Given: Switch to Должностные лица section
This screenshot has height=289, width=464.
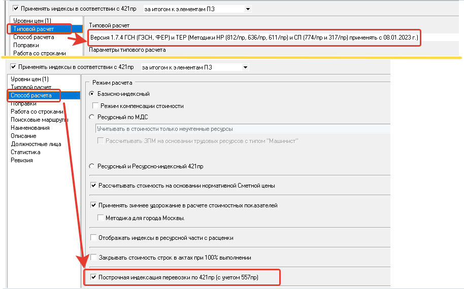Looking at the screenshot, I should [x=36, y=144].
